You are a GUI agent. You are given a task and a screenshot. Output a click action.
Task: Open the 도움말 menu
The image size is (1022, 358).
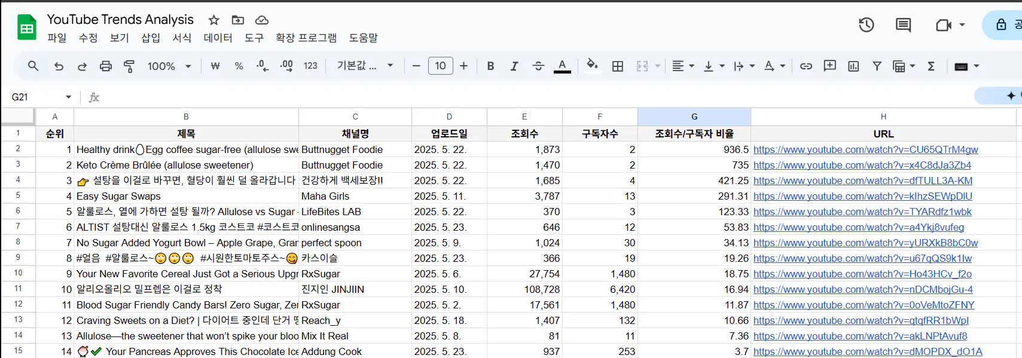363,38
